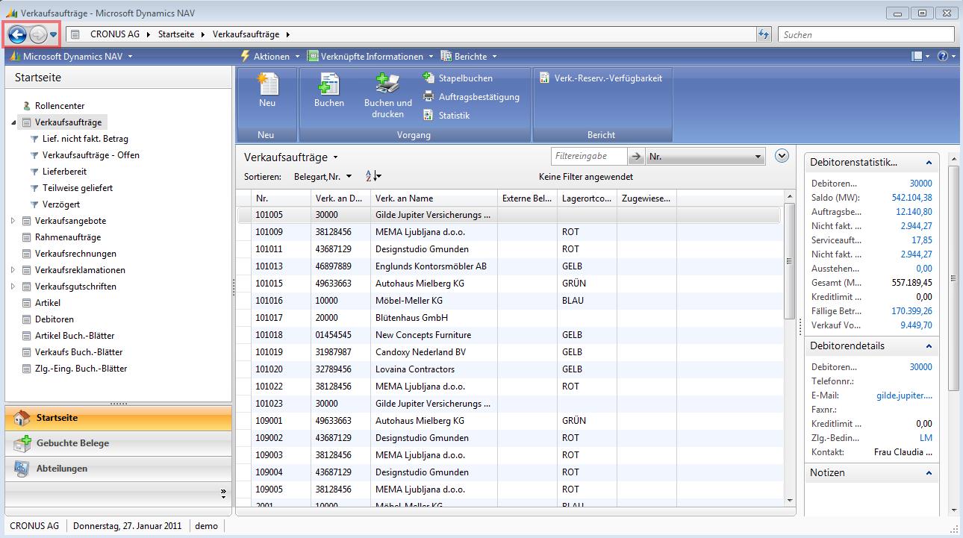
Task: Select Debitoren in navigation pane
Action: tap(54, 319)
